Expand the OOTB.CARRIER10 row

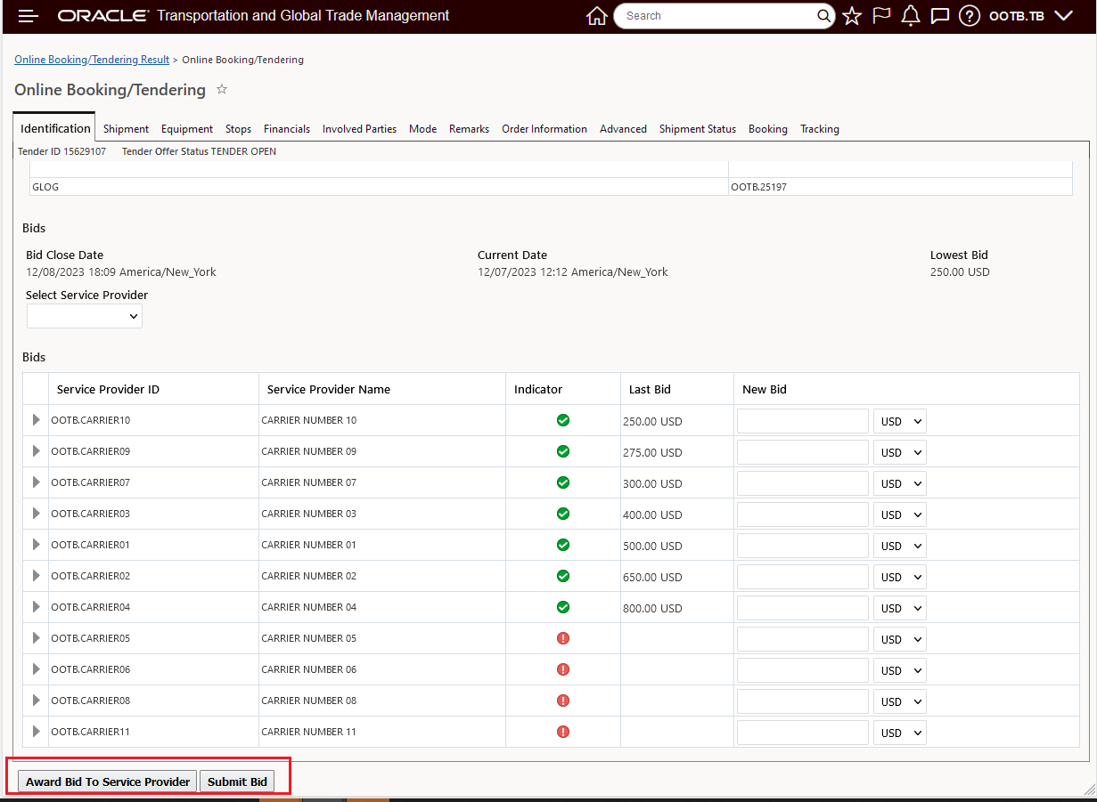37,420
